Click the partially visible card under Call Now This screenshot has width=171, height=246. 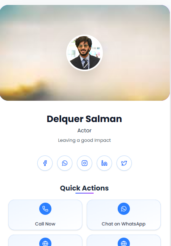(x=45, y=240)
